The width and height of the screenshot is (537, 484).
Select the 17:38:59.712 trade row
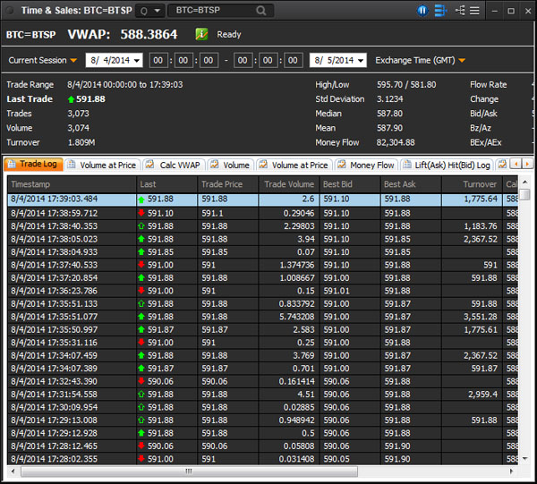tap(263, 213)
